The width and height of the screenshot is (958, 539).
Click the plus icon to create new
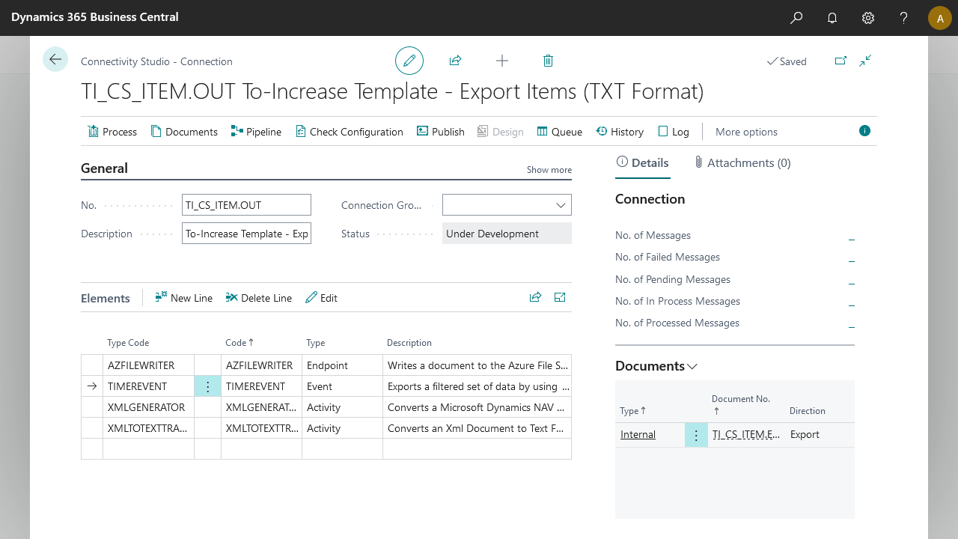(x=502, y=61)
